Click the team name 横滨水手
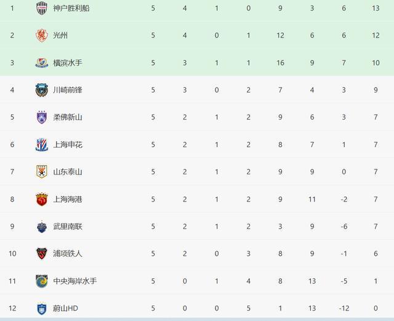The image size is (394, 321). [68, 63]
